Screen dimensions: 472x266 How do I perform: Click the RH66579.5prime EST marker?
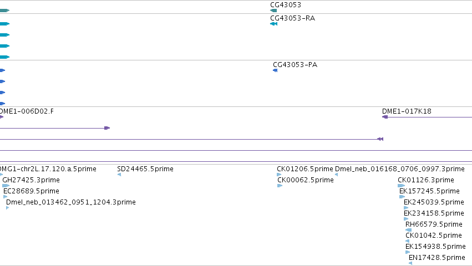point(409,230)
